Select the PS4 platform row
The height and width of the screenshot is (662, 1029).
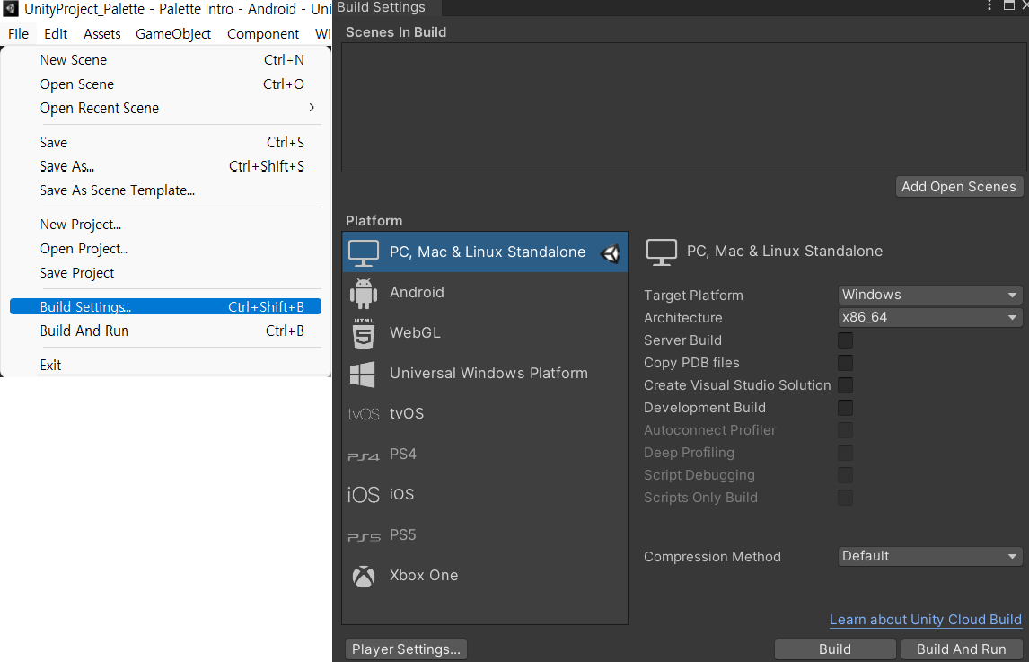point(485,455)
